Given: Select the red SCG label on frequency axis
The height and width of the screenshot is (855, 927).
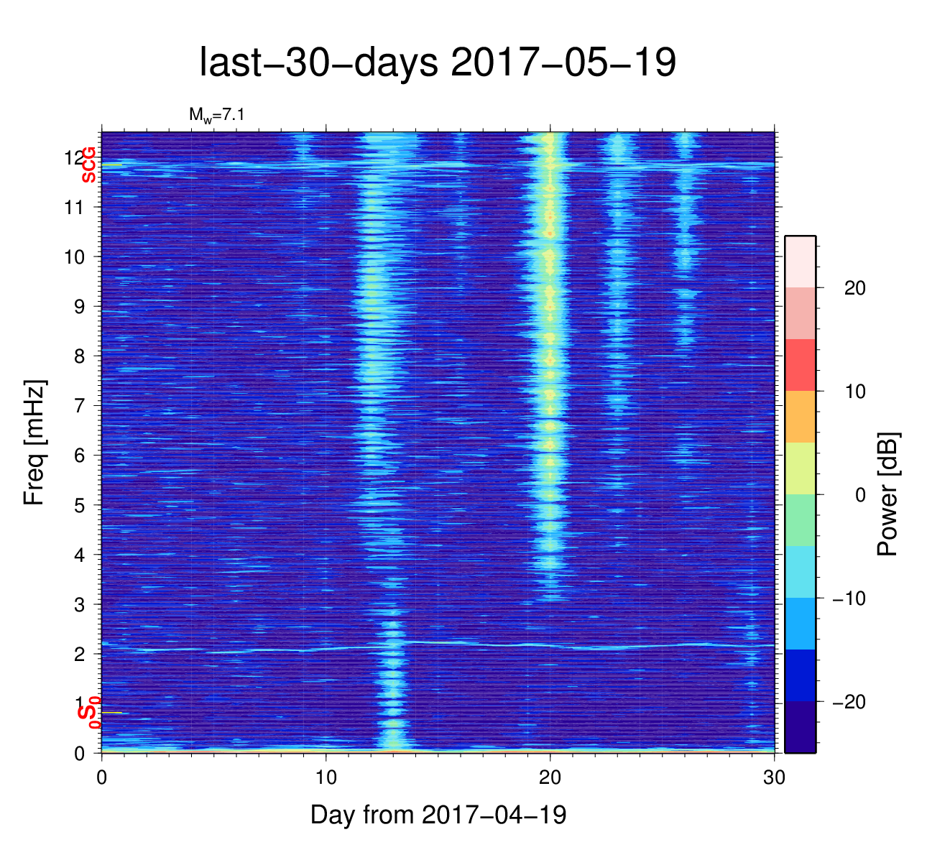Looking at the screenshot, I should [x=88, y=165].
